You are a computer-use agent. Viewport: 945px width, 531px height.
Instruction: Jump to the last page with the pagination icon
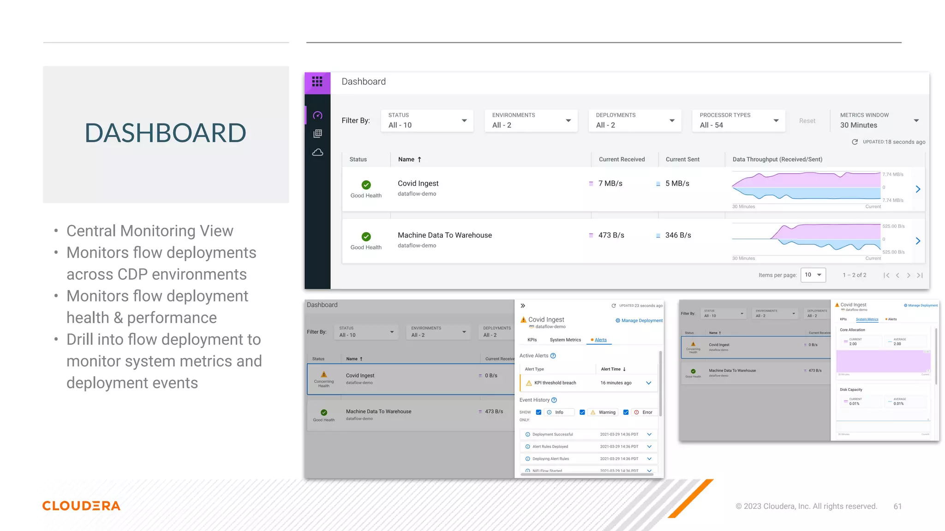point(920,275)
